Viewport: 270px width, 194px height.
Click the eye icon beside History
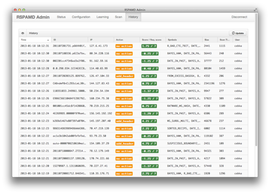[23, 33]
